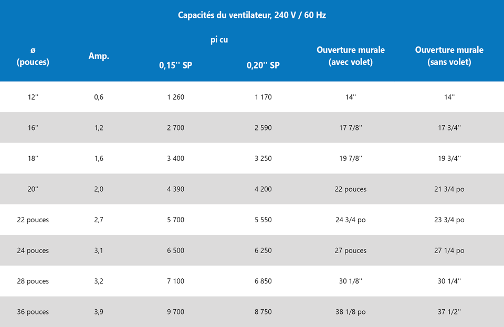
Task: Click the table title "Capacités du ventilateur, 240 V / 60 Hz"
Action: tap(252, 15)
